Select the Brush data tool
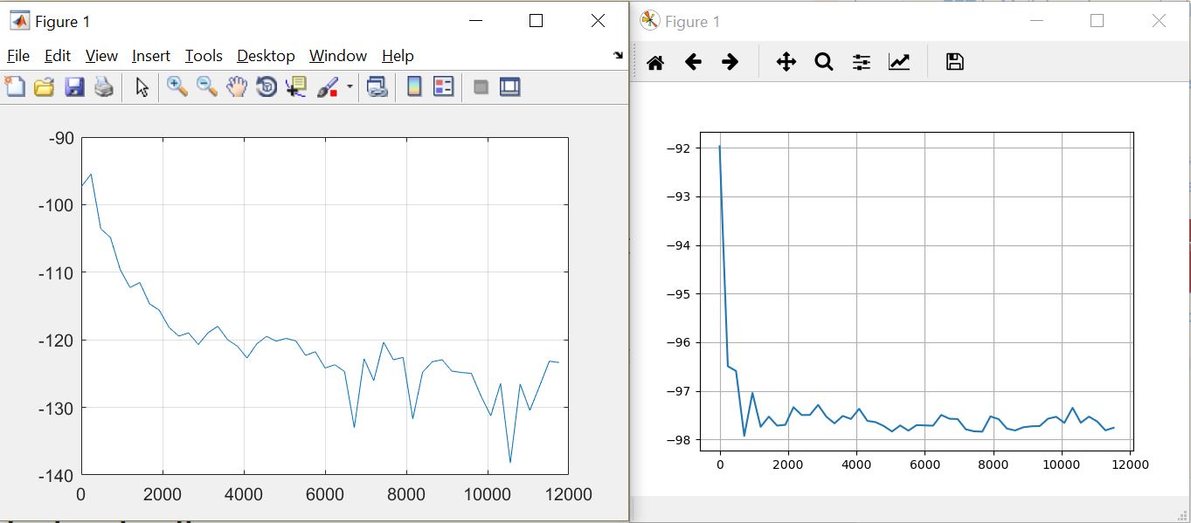The image size is (1191, 523). pos(328,86)
